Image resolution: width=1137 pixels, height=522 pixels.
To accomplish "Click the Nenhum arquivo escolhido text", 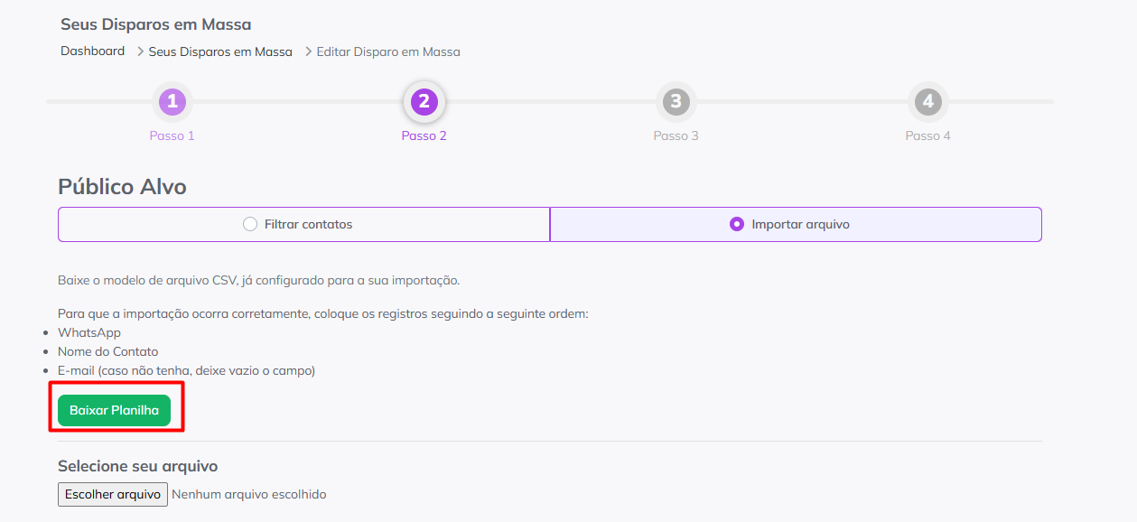I will coord(248,494).
